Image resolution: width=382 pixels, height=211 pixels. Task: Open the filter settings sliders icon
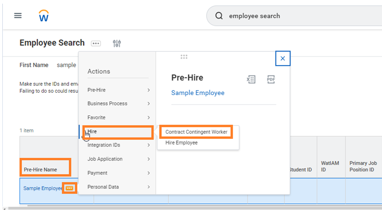click(x=117, y=43)
